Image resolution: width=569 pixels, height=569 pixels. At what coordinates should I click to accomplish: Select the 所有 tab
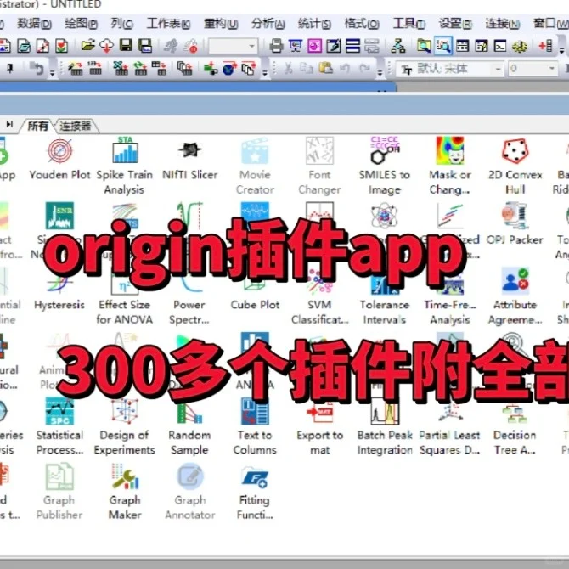point(37,126)
